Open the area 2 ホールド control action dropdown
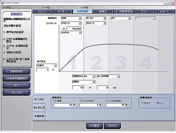This screenshot has width=176, height=133. pos(96,18)
